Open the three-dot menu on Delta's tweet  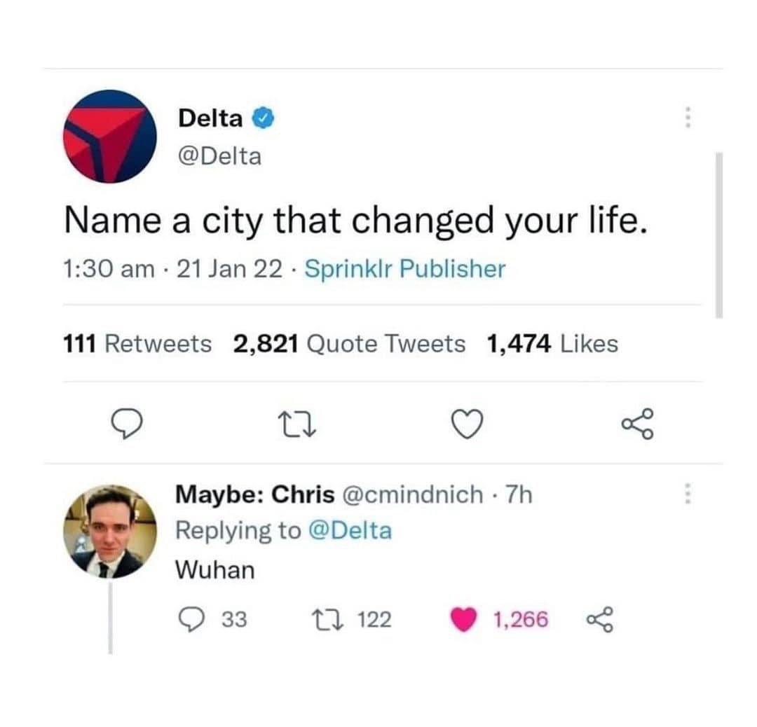688,117
